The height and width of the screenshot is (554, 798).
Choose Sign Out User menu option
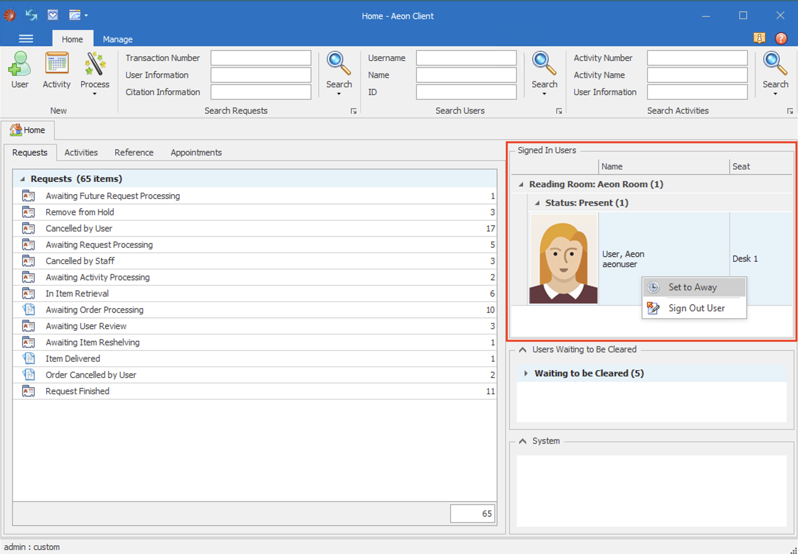point(696,308)
